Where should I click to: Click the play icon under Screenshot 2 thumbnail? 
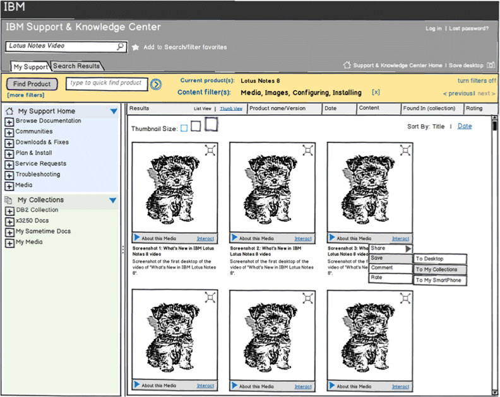tap(235, 238)
